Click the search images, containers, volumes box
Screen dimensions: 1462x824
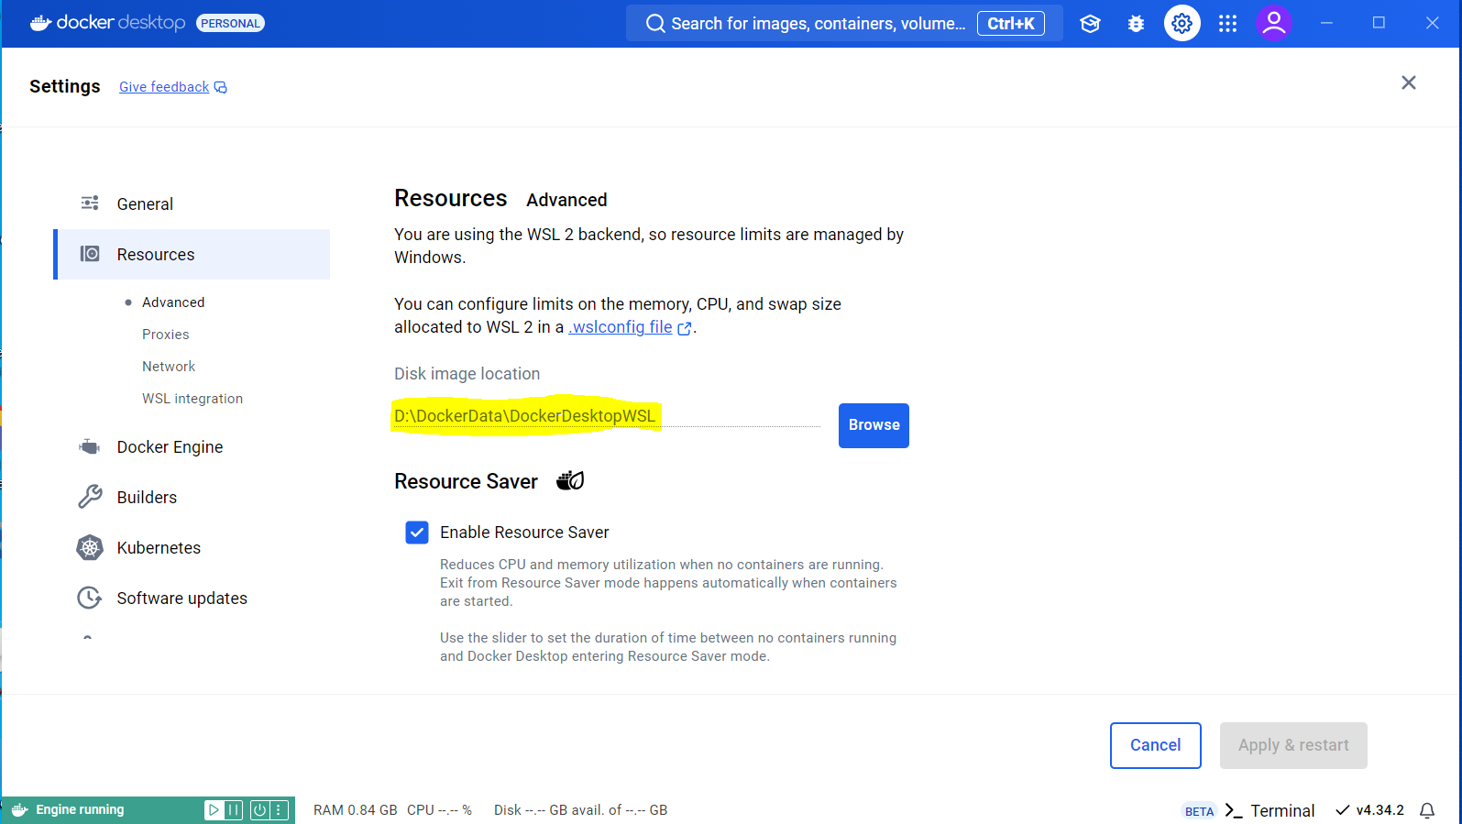[x=844, y=23]
